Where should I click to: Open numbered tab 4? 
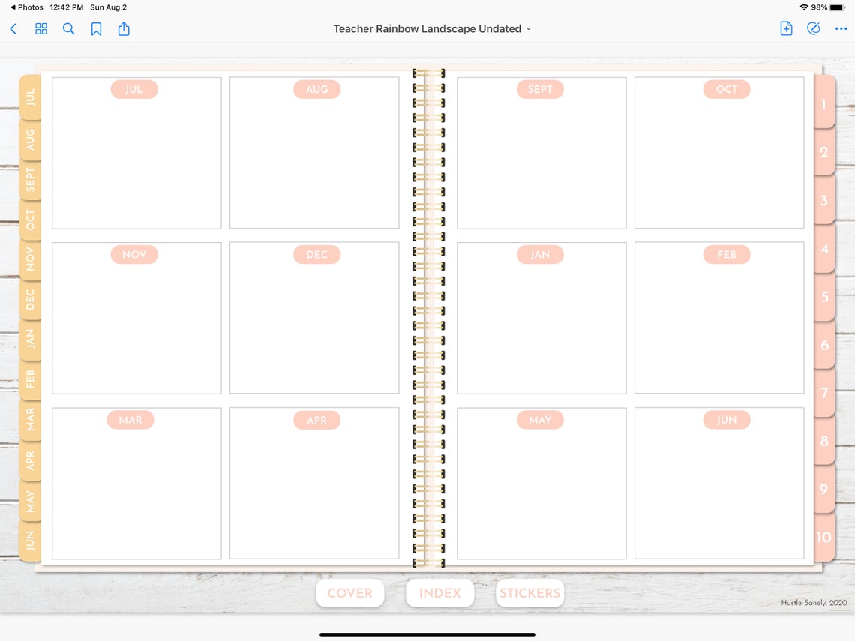(x=824, y=249)
